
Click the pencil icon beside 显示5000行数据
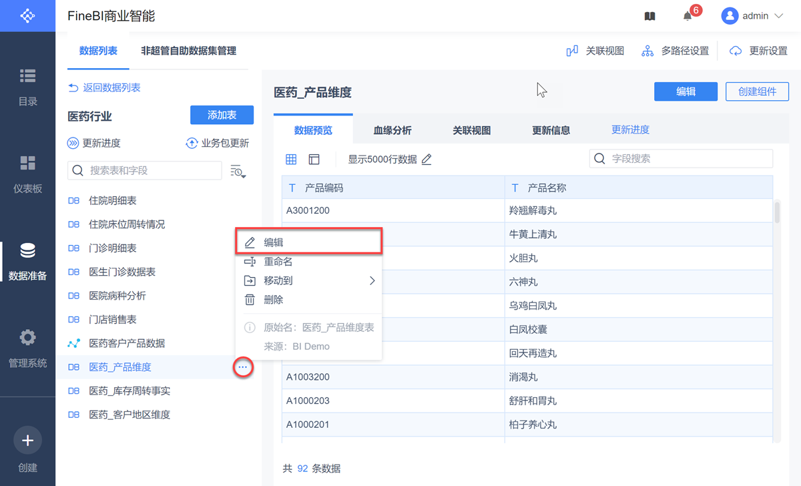tap(427, 160)
